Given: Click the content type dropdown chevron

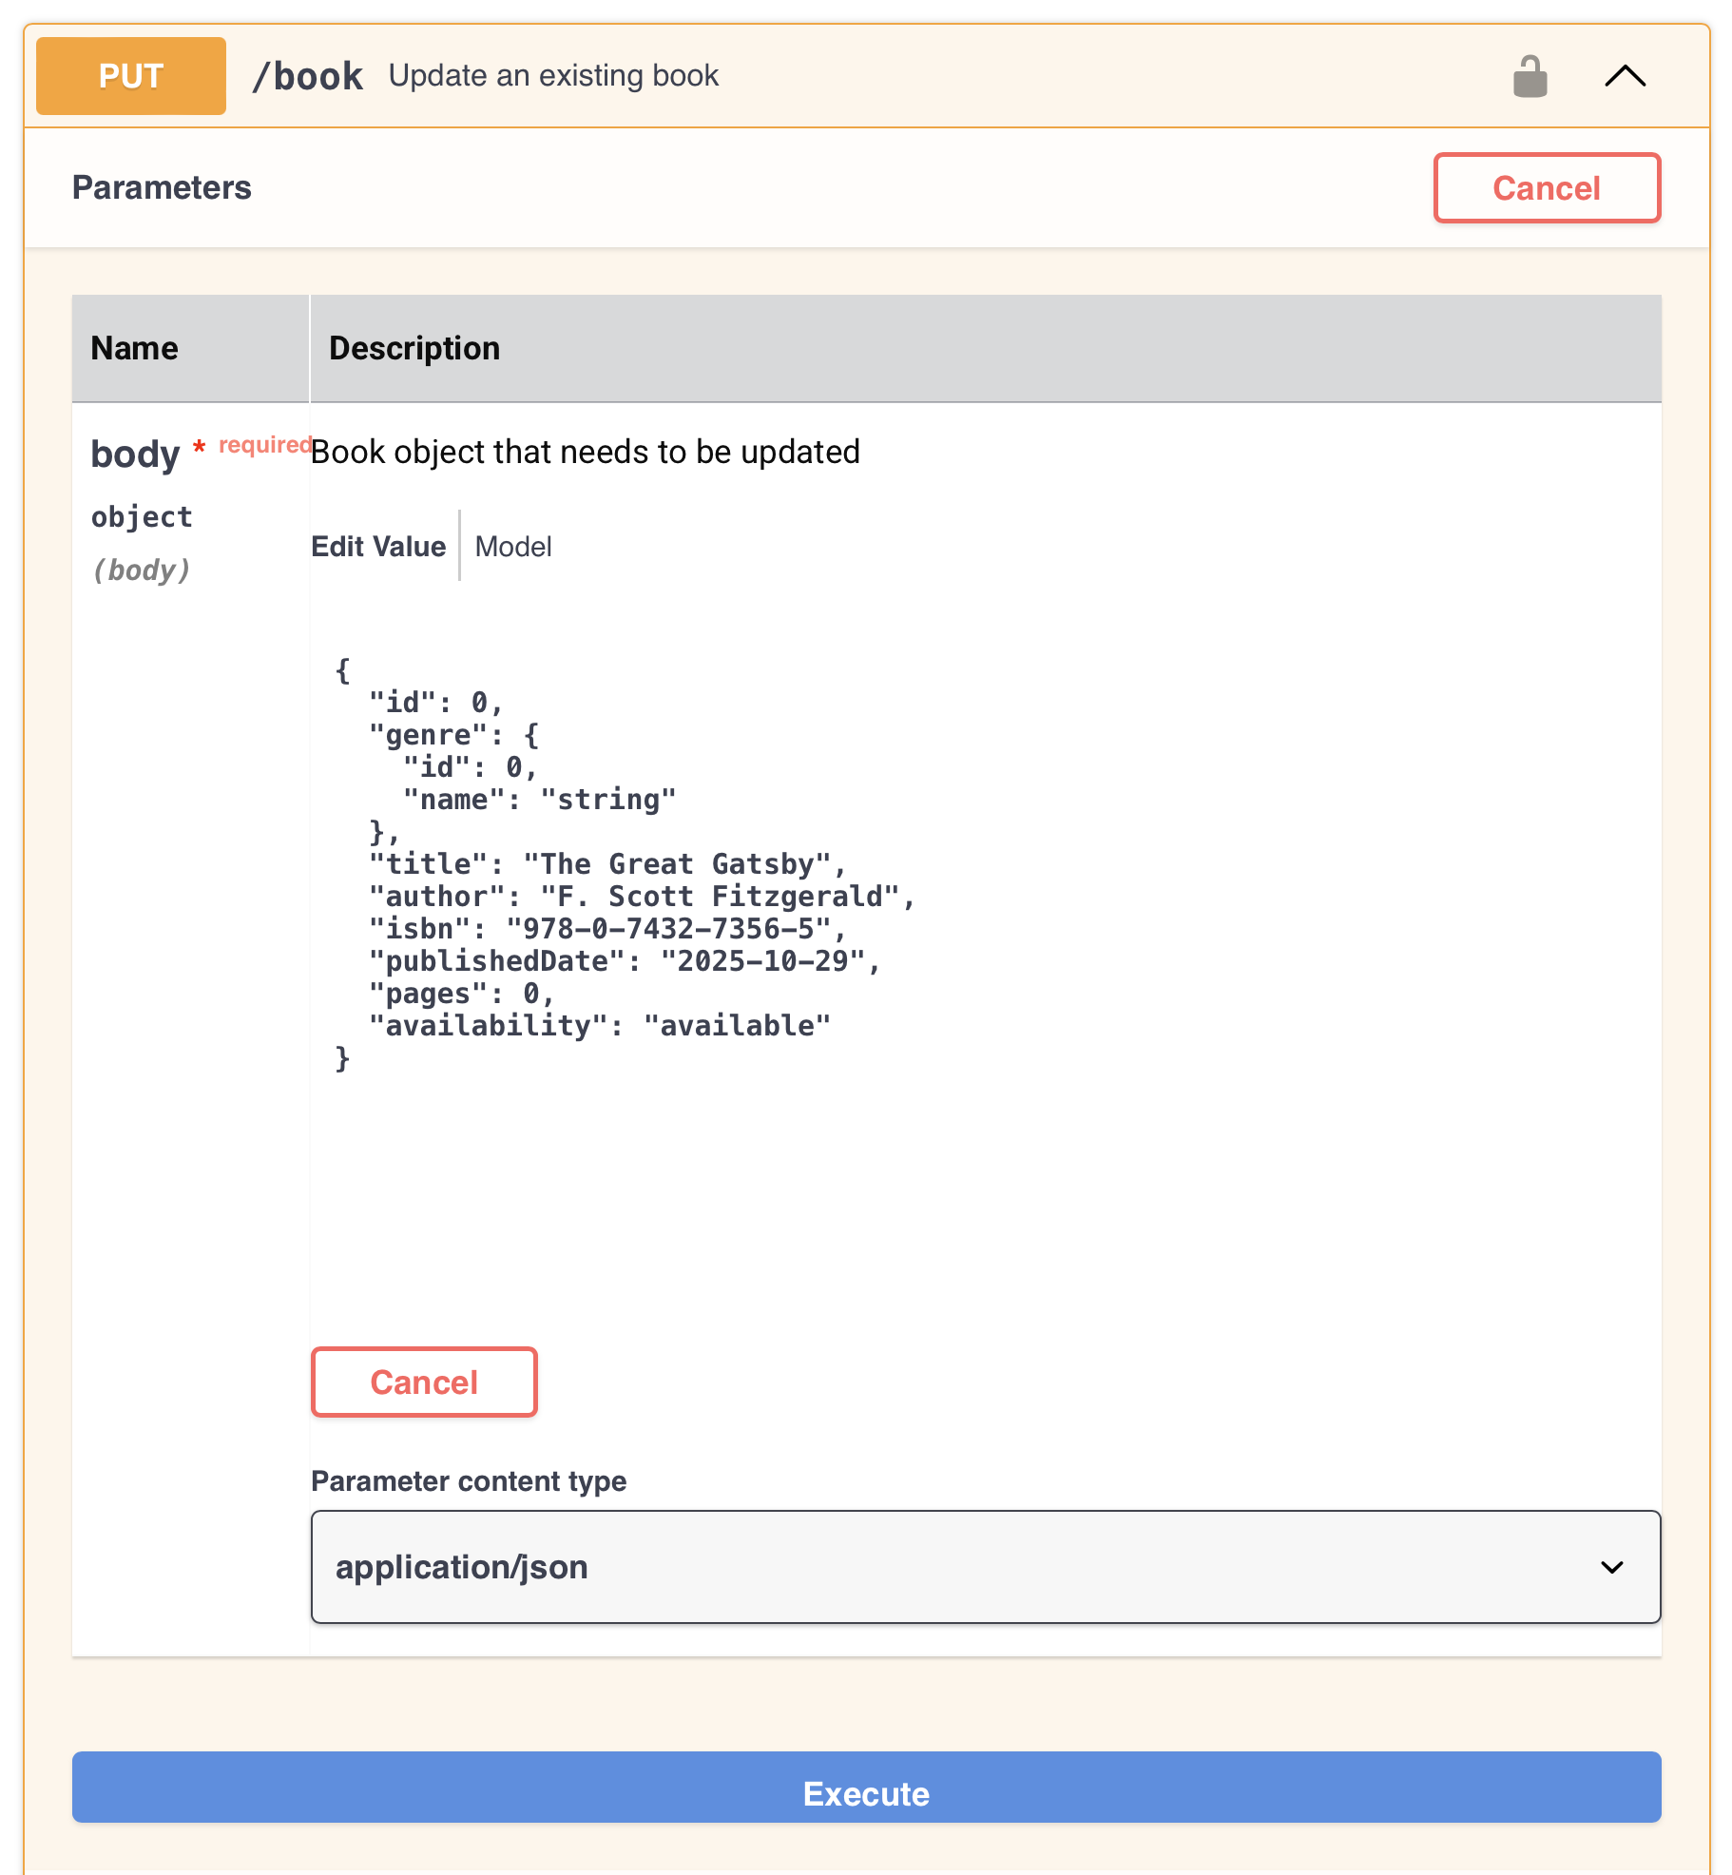Looking at the screenshot, I should point(1611,1567).
